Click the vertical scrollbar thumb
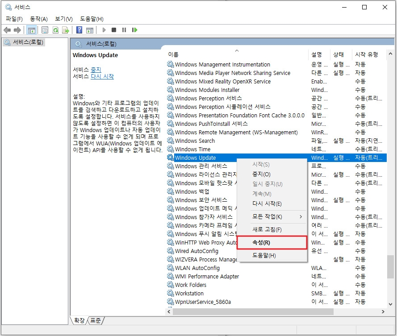The height and width of the screenshot is (336, 397). point(390,266)
